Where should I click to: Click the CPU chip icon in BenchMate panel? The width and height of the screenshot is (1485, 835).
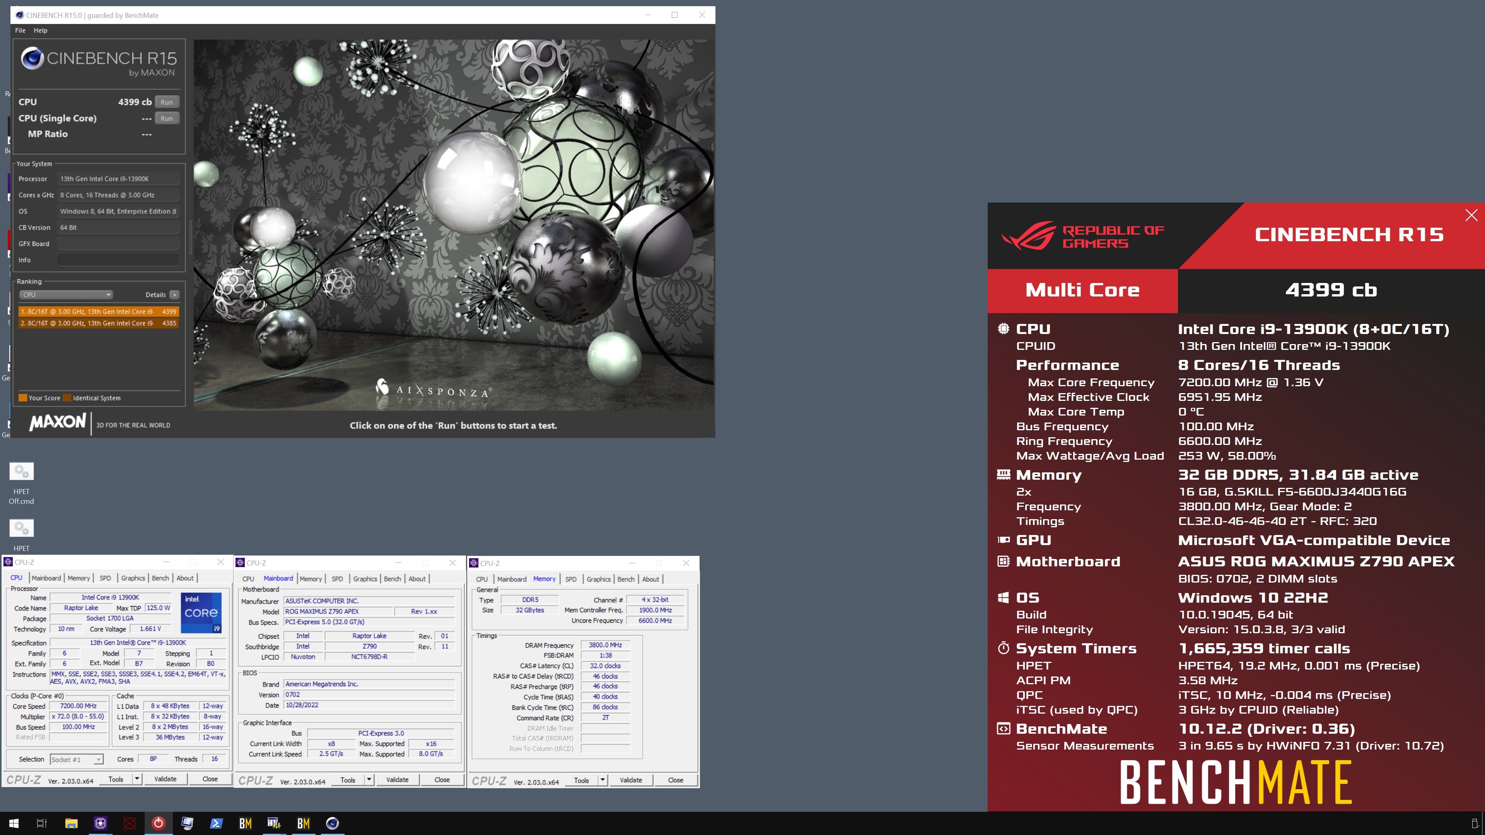tap(1004, 329)
